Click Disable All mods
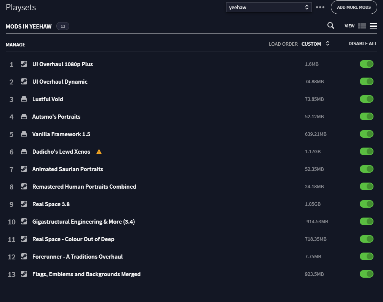383x302 pixels. pyautogui.click(x=362, y=44)
